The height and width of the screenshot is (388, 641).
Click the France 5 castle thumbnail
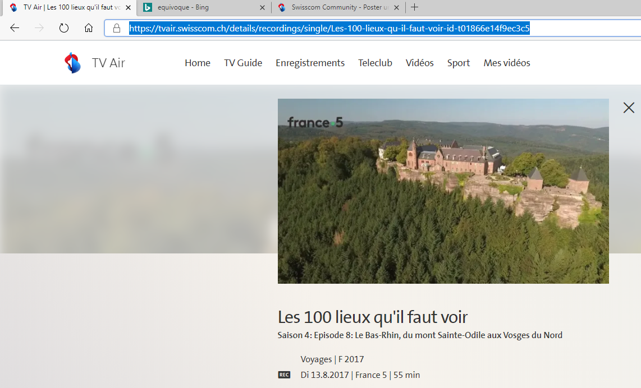(443, 191)
